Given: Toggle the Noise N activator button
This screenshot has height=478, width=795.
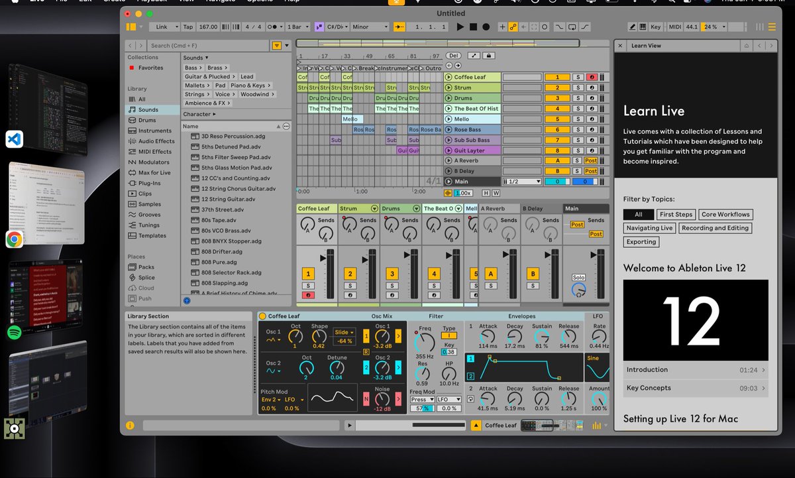Looking at the screenshot, I should pos(366,399).
